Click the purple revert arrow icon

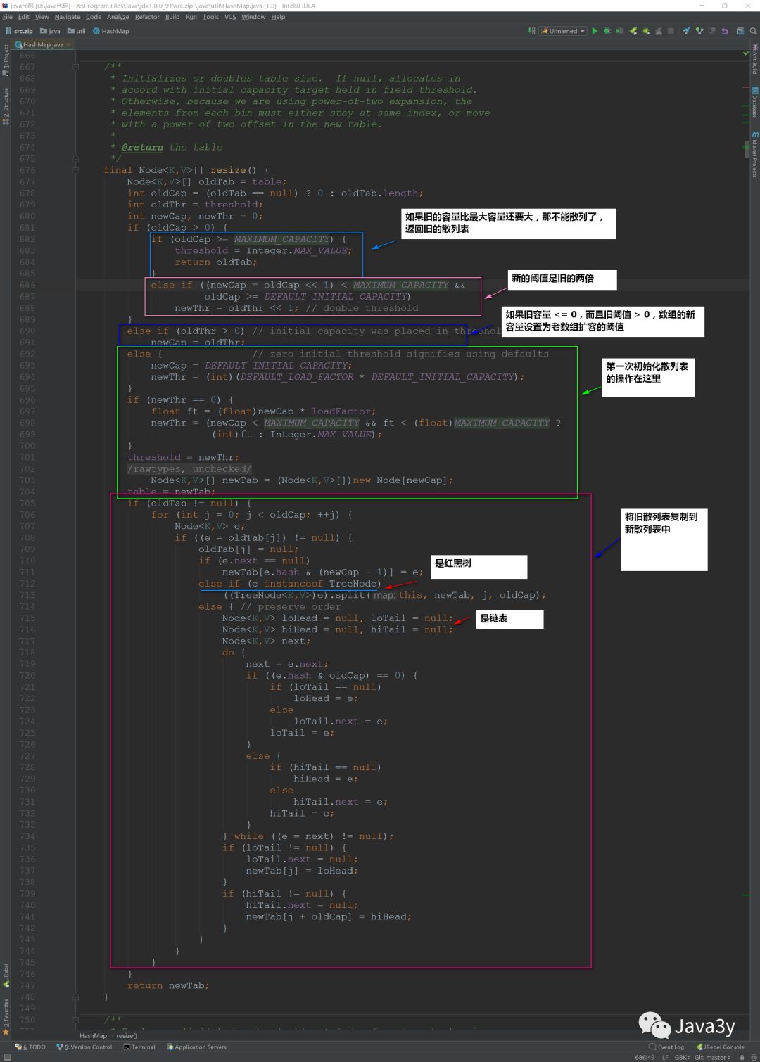point(724,31)
